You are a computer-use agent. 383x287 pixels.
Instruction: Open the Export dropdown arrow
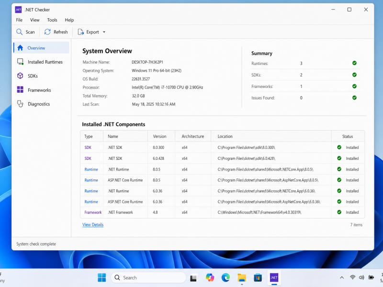104,32
